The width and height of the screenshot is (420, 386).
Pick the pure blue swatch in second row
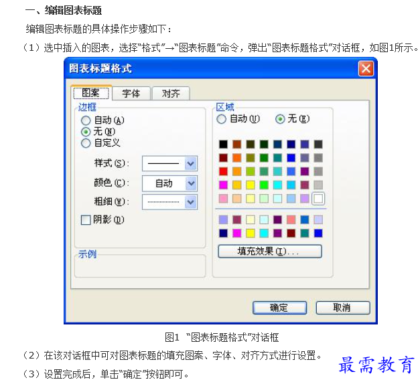[291, 158]
